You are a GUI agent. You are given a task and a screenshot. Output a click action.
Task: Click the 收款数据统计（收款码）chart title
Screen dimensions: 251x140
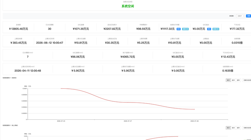[x=10, y=78]
